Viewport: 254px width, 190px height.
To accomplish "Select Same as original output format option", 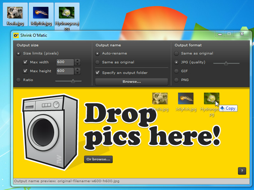I will 176,53.
